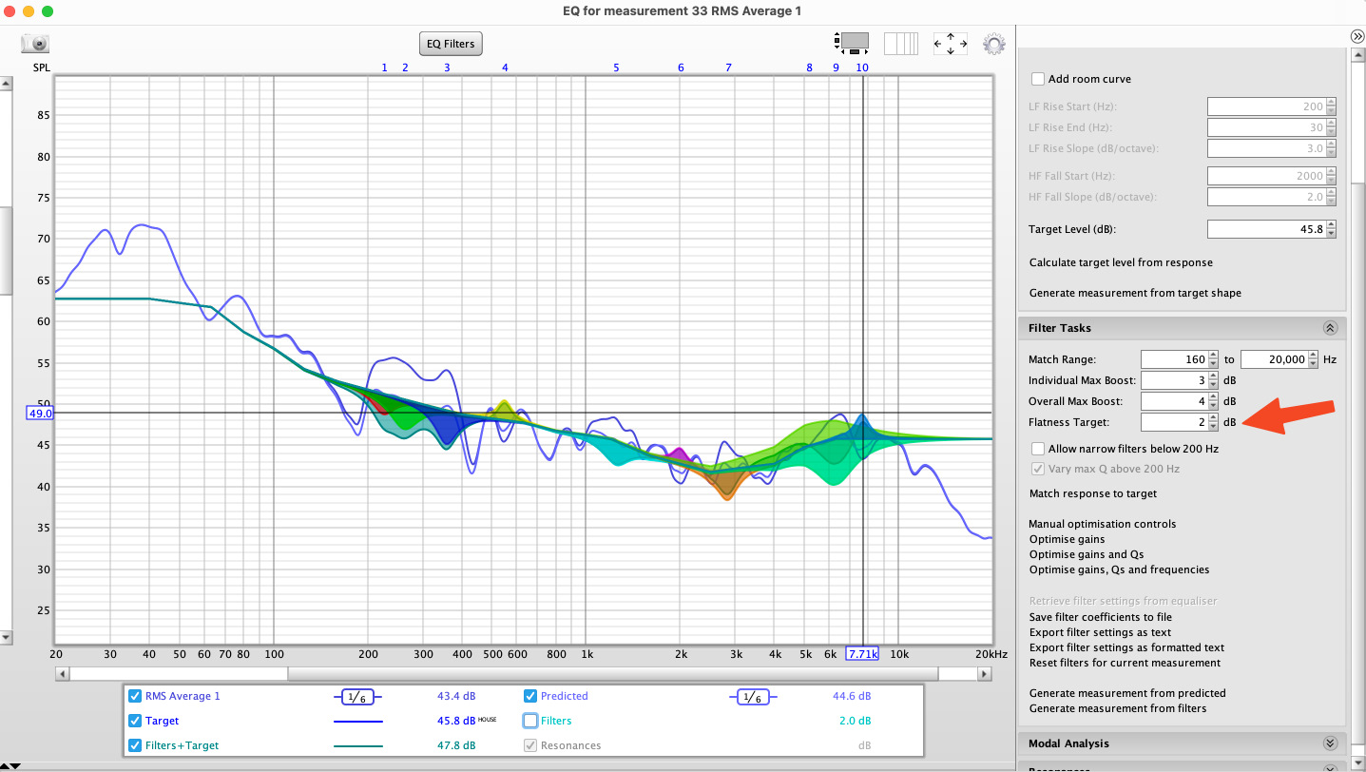The image size is (1366, 772).
Task: Open graph controls gear icon
Action: coord(994,44)
